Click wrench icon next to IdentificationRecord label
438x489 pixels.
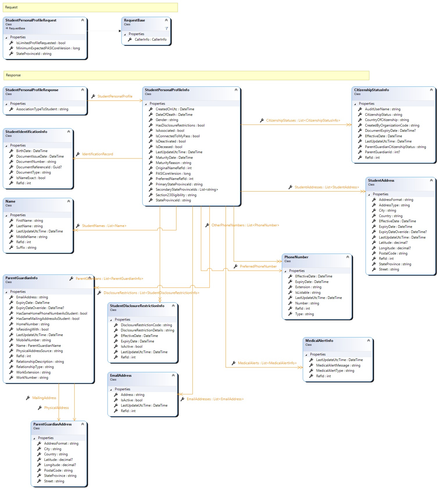(x=78, y=154)
